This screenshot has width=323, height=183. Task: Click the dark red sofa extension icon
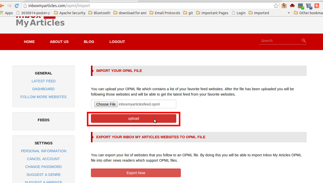292,6
